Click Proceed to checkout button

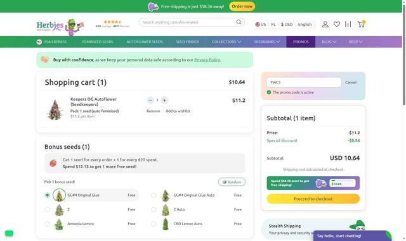click(x=313, y=199)
